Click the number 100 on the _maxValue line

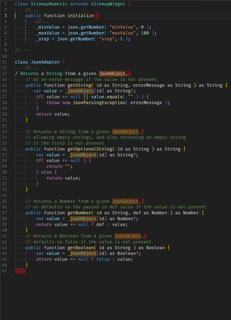click(x=146, y=33)
